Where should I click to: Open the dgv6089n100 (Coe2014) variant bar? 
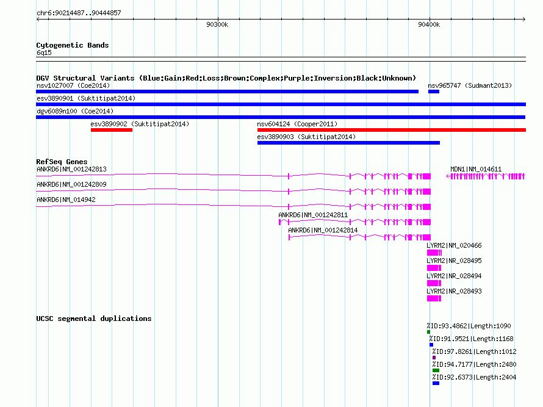tap(281, 117)
